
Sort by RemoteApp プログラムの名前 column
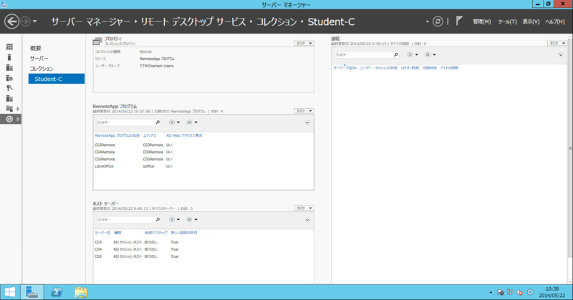pos(117,135)
